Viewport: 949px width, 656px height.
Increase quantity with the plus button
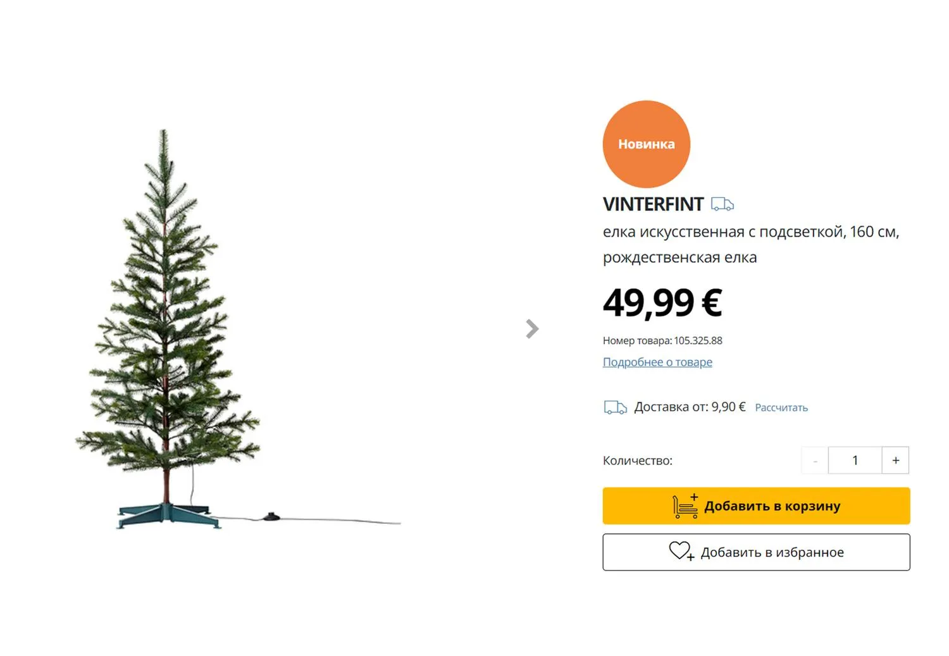pyautogui.click(x=895, y=461)
